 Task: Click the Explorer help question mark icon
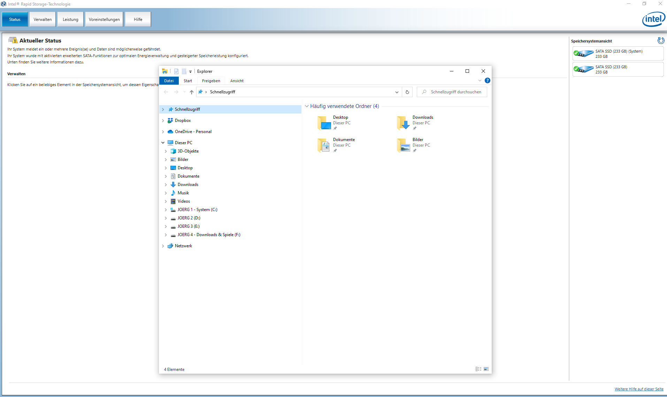(488, 80)
